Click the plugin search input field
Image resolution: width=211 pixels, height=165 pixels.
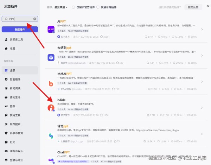point(20,19)
